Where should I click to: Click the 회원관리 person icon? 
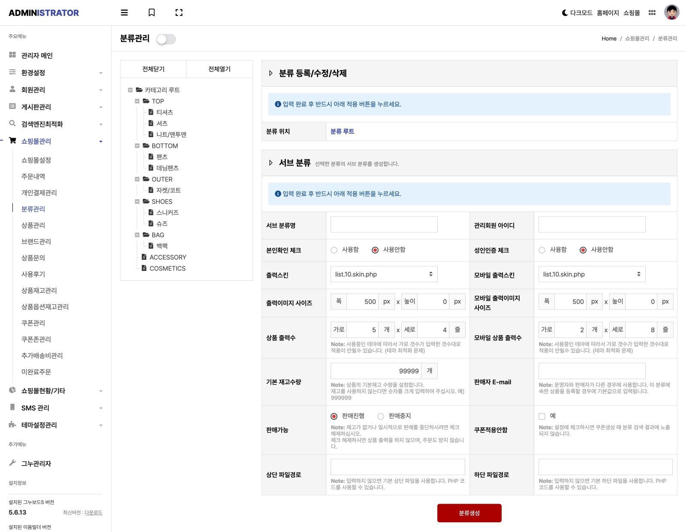click(12, 89)
